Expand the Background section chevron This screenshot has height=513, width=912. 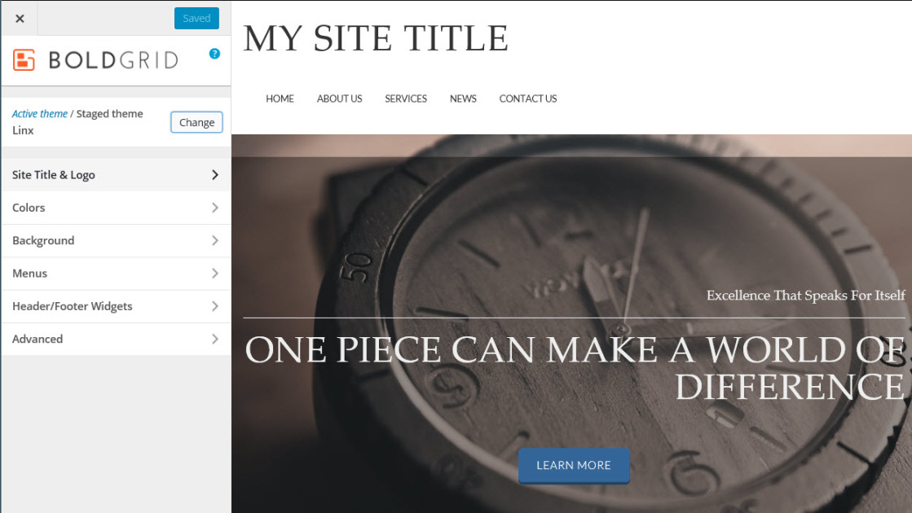tap(215, 240)
